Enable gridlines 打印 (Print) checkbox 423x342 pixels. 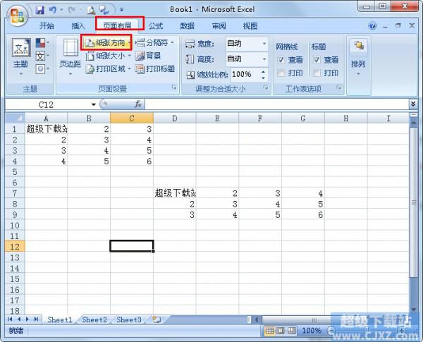point(282,73)
